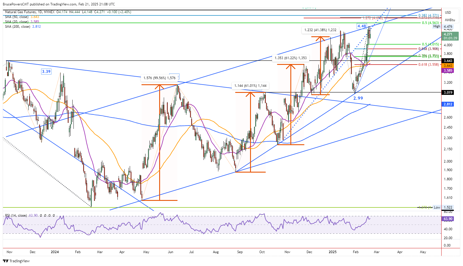Click the USD currency label on price axis
This screenshot has width=463, height=266.
click(448, 12)
